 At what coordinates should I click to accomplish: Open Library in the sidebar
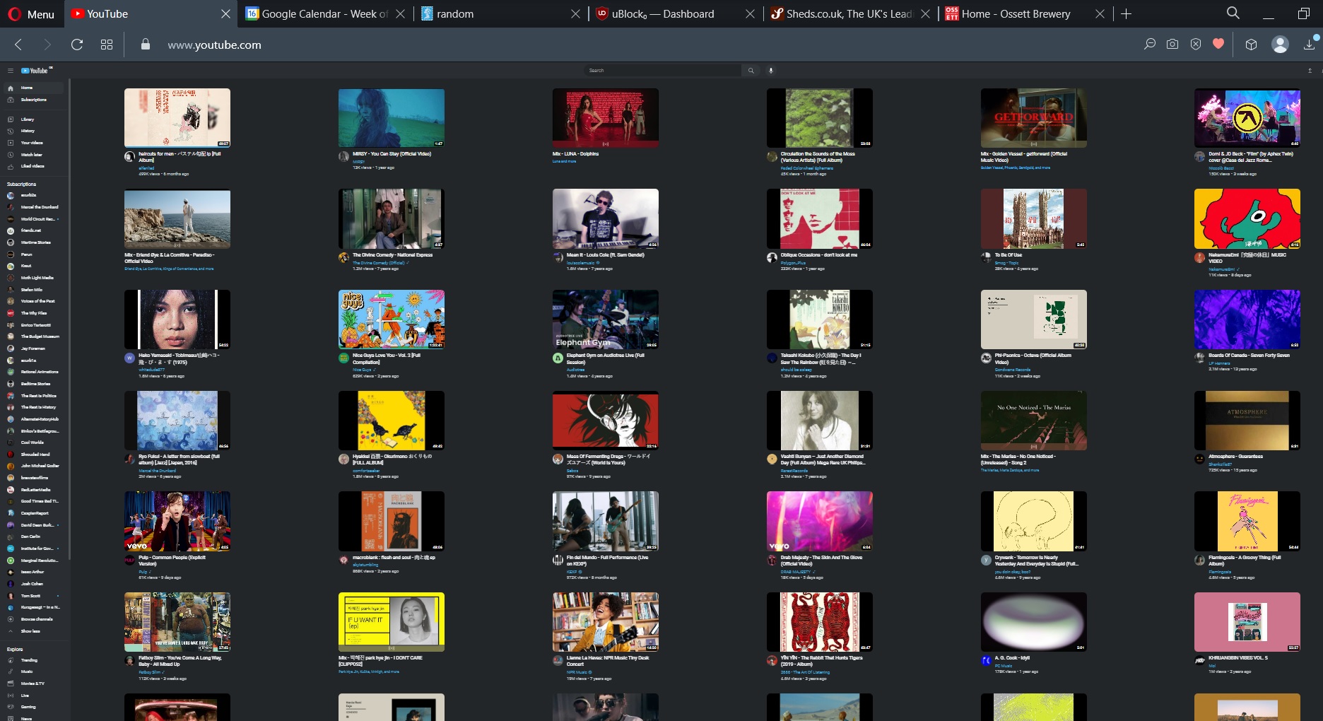35,119
